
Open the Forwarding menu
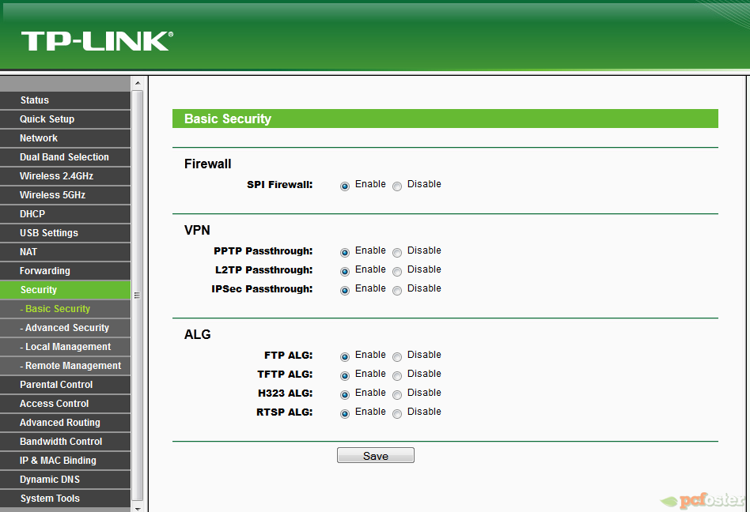point(65,271)
